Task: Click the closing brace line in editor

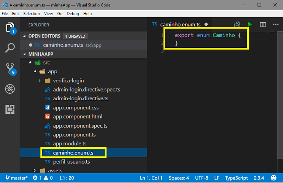Action: point(176,43)
